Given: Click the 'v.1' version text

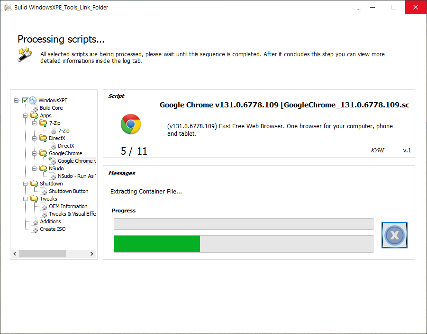Looking at the screenshot, I should 407,150.
